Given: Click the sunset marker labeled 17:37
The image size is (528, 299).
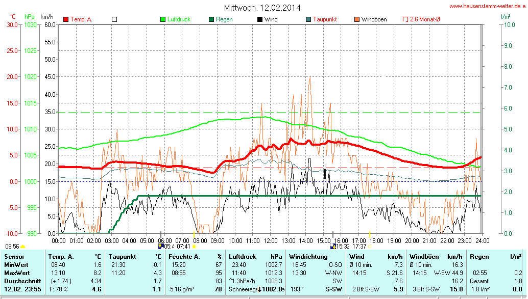Looking at the screenshot, I should click(x=370, y=247).
